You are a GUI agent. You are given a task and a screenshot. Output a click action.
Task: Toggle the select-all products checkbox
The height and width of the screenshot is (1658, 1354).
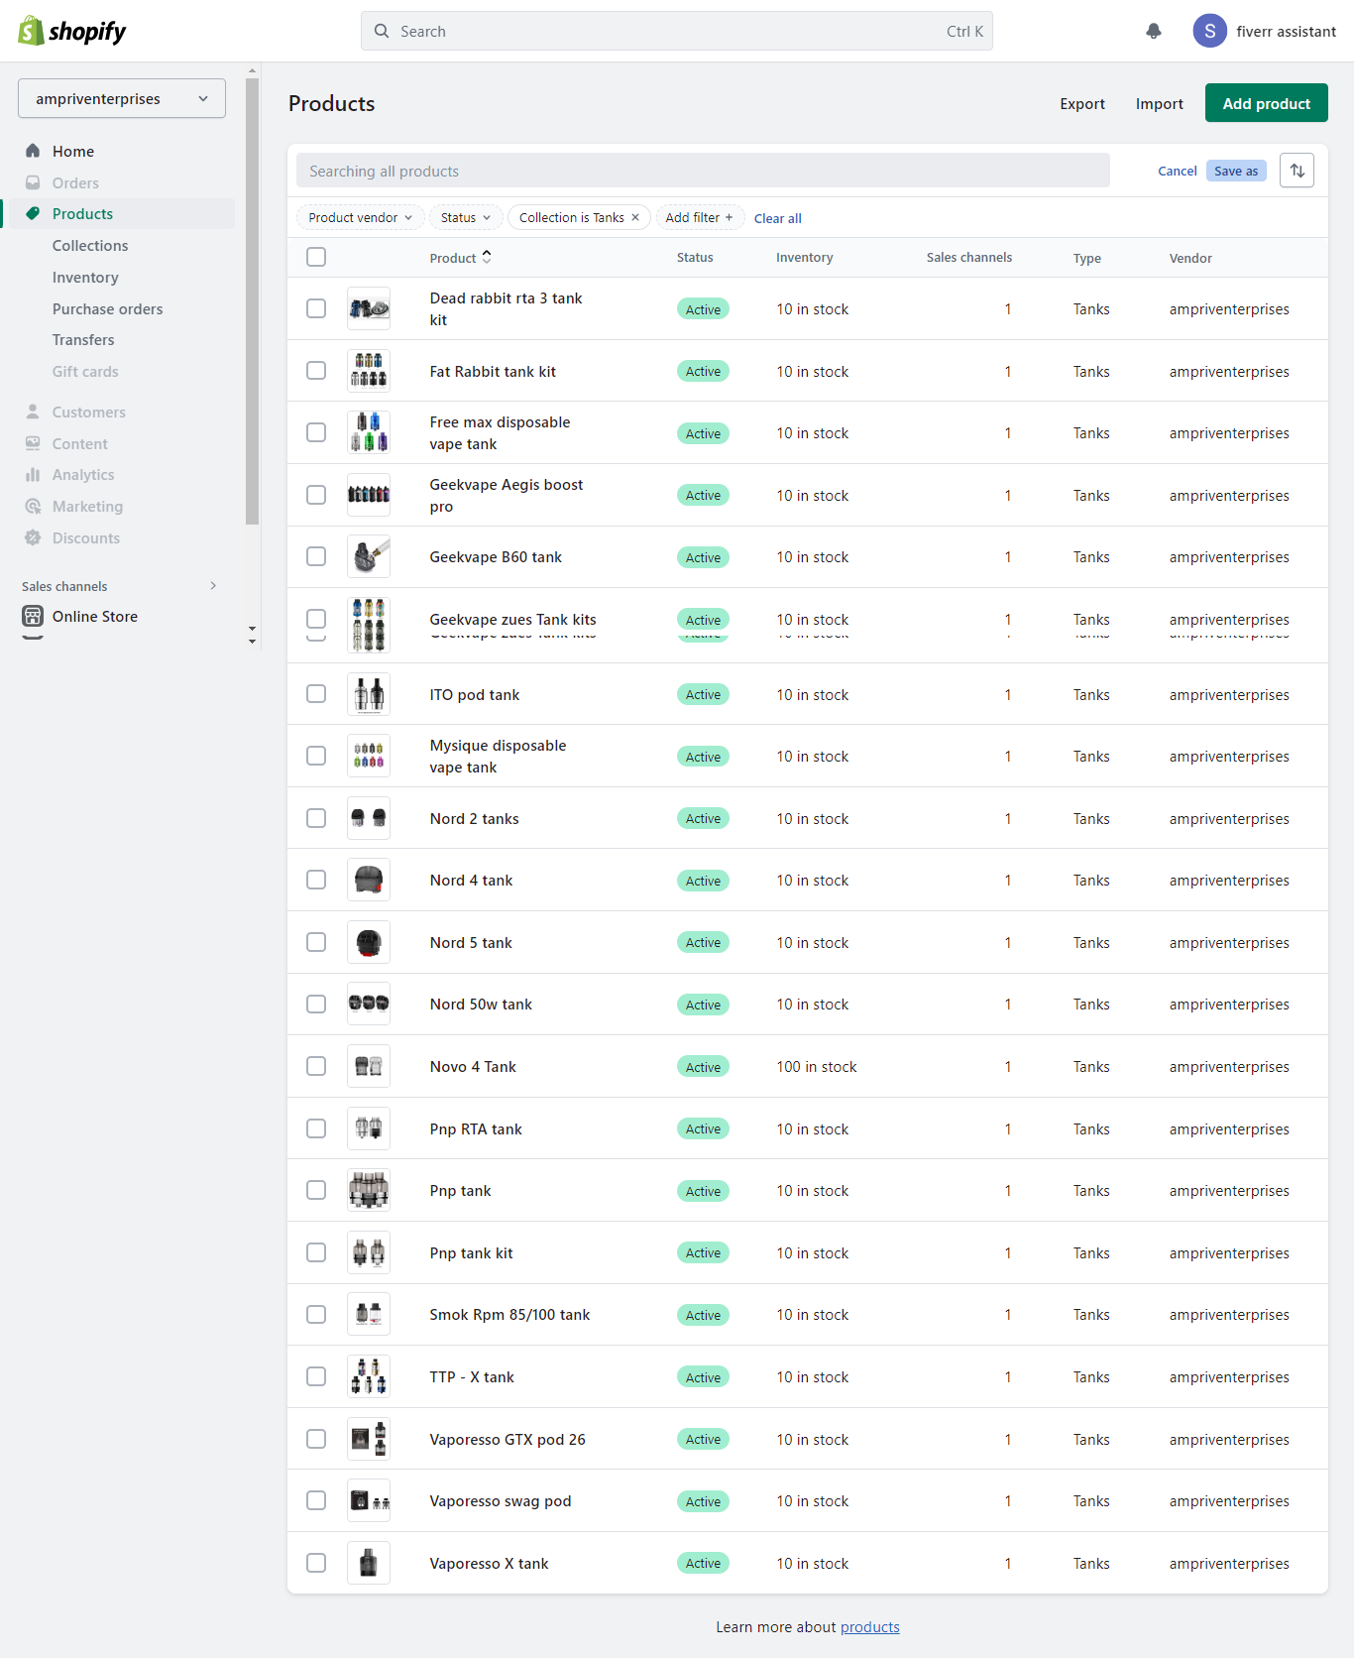point(316,257)
